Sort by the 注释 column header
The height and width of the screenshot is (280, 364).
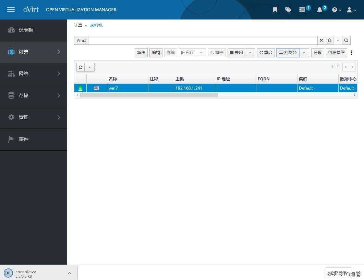(161, 79)
